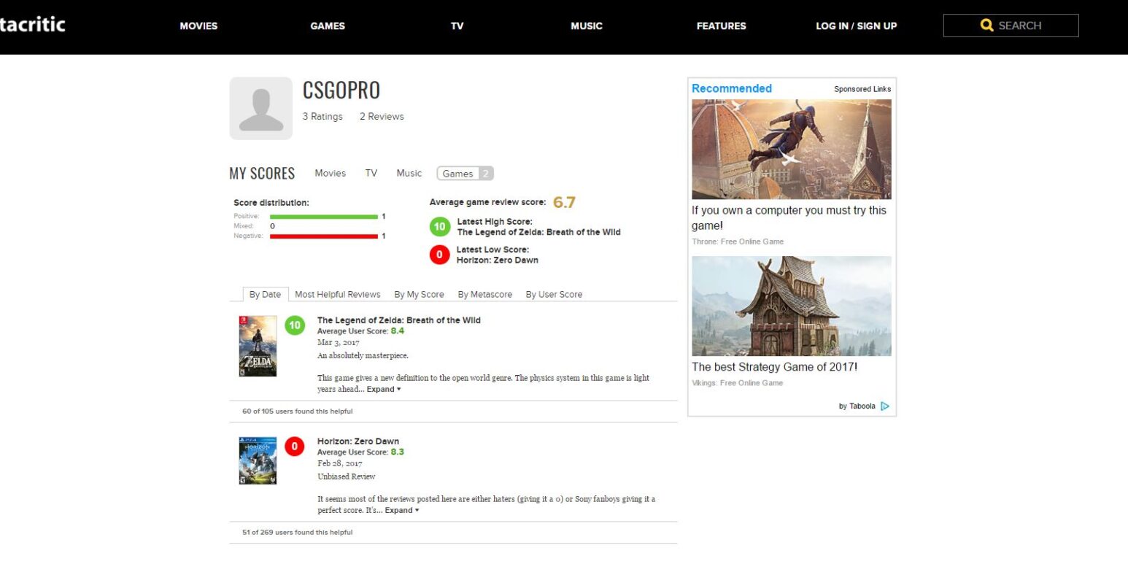This screenshot has width=1128, height=564.
Task: Click the Taboola logo icon
Action: (885, 406)
